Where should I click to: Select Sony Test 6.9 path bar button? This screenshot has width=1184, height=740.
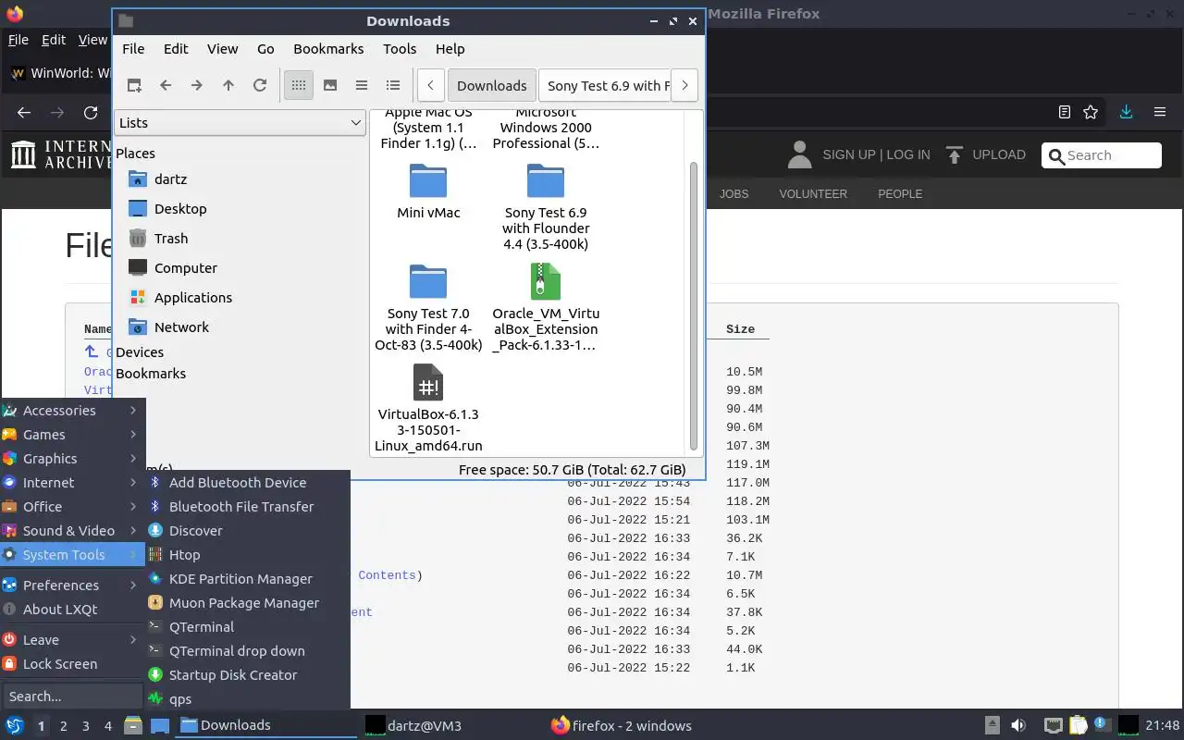604,85
